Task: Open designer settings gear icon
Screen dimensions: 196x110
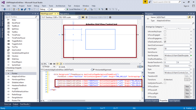Action: point(110,17)
